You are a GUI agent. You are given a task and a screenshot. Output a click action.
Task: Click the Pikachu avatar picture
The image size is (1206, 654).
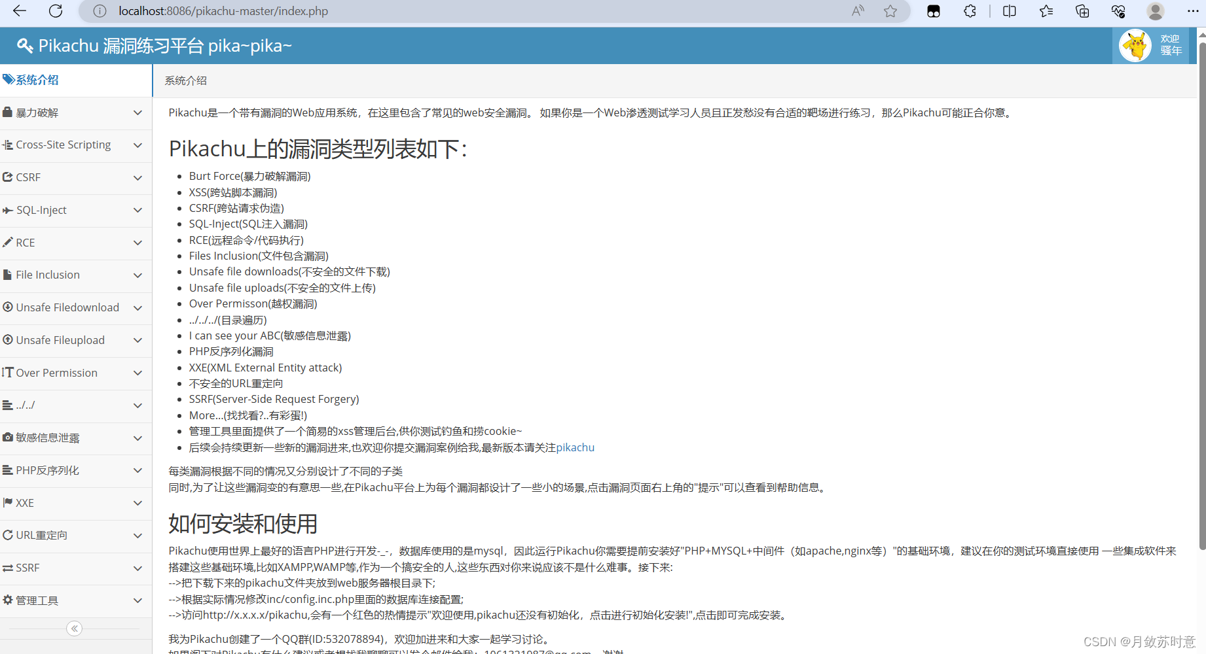(1135, 46)
